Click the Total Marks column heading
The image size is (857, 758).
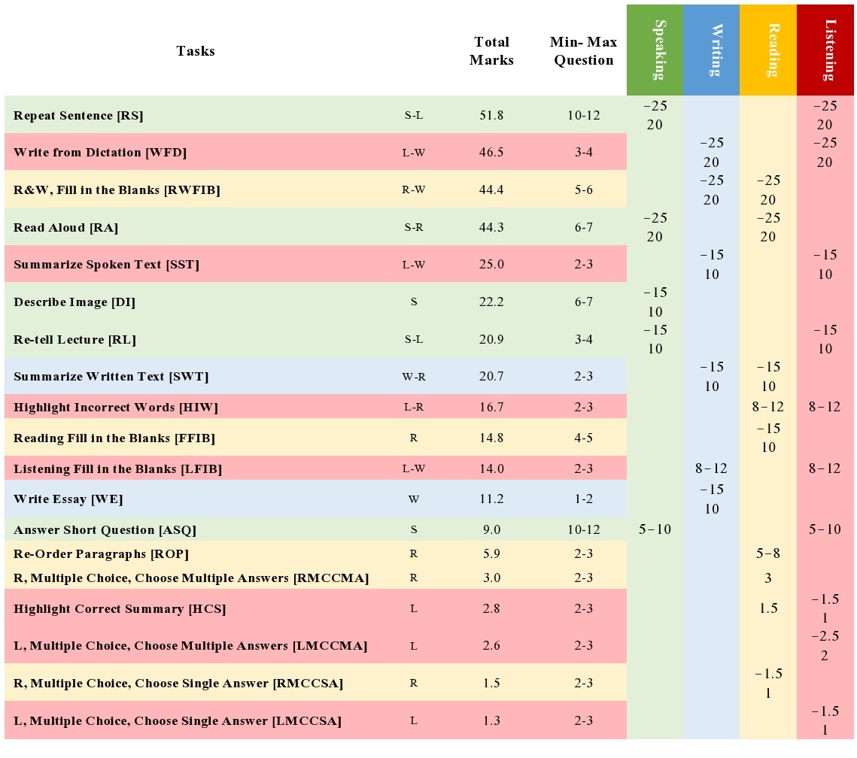click(491, 51)
